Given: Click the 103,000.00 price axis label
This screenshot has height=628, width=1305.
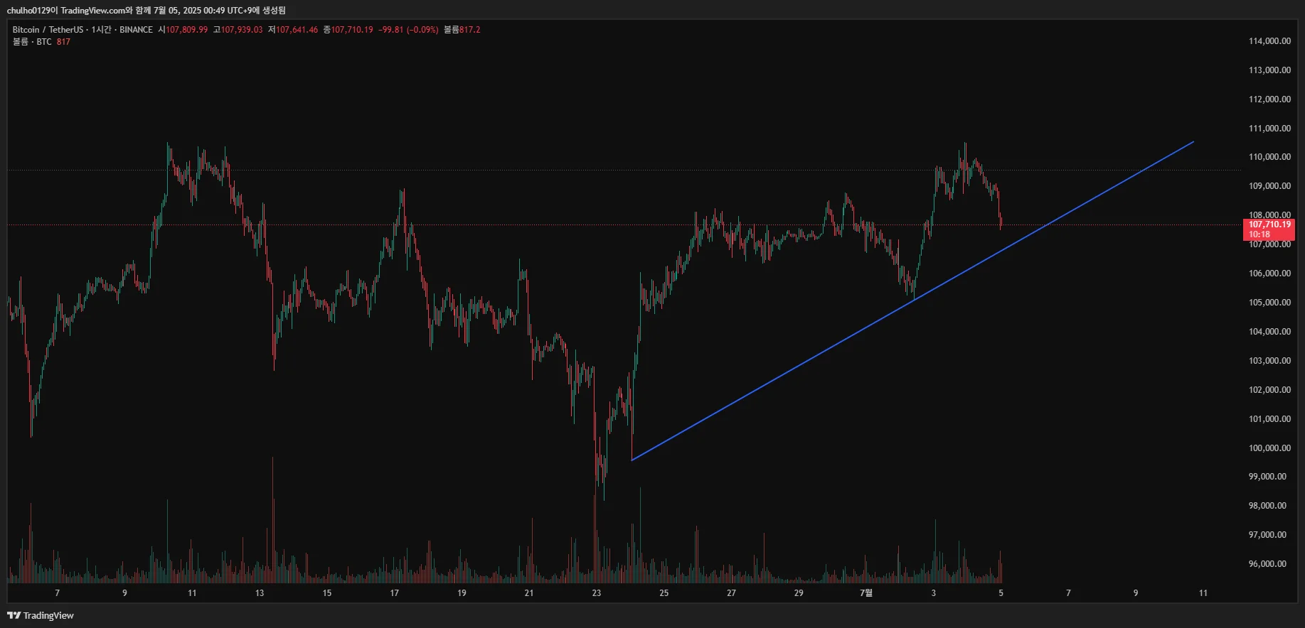Looking at the screenshot, I should pos(1269,361).
